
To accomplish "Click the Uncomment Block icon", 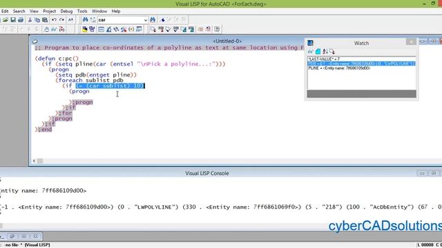I will pyautogui.click(x=208, y=29).
